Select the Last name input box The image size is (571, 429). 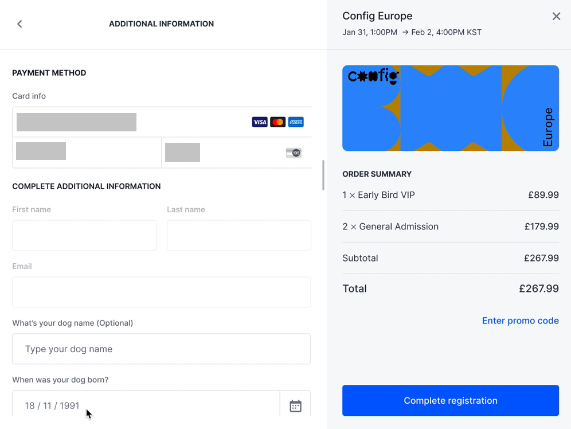[239, 235]
